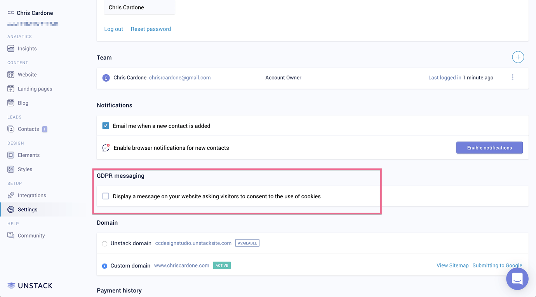
Task: Click the Reset password link
Action: click(x=151, y=29)
